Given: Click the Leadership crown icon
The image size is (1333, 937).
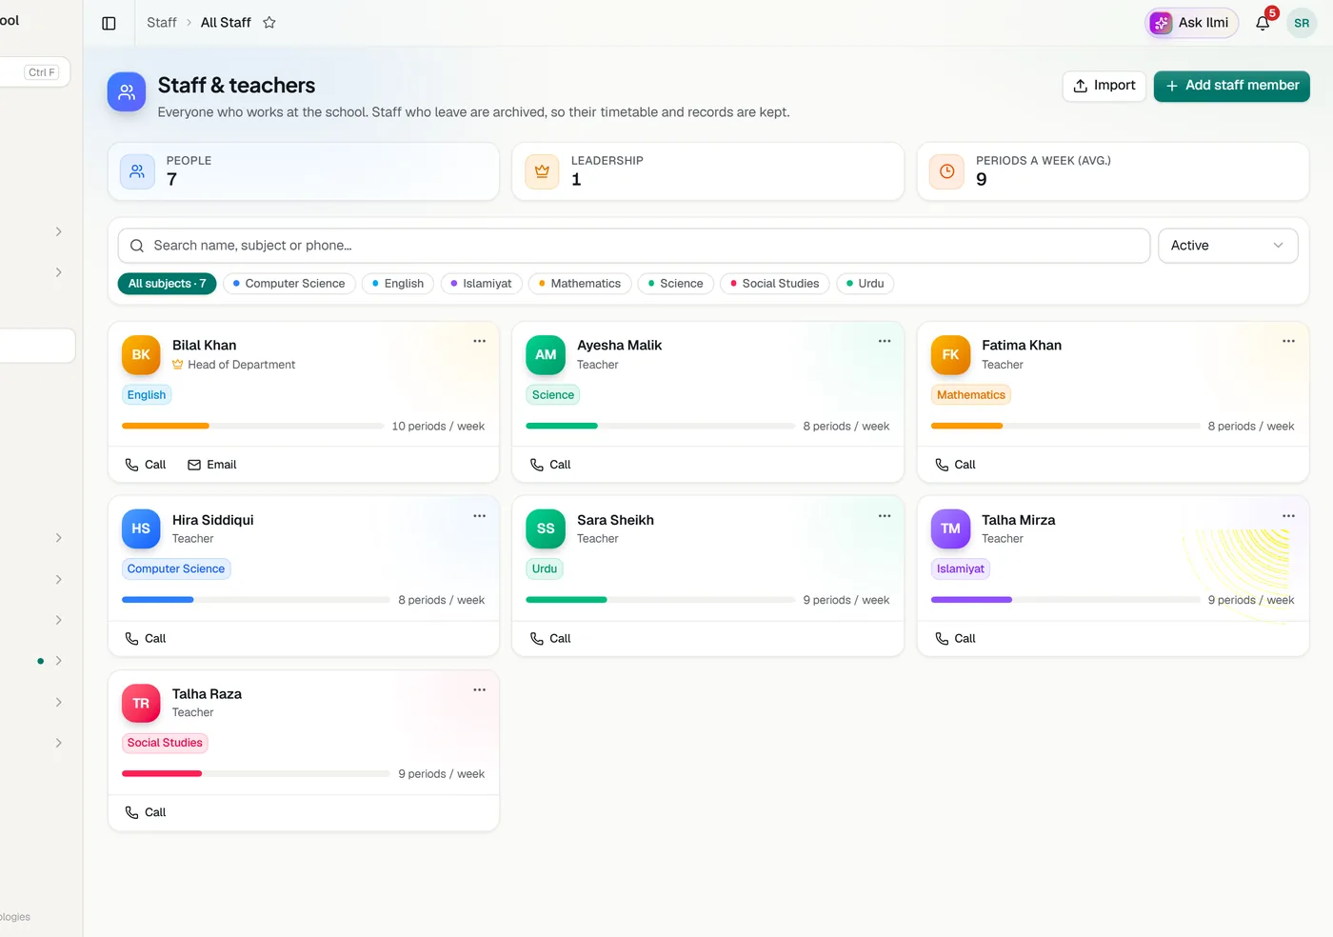Looking at the screenshot, I should 542,171.
